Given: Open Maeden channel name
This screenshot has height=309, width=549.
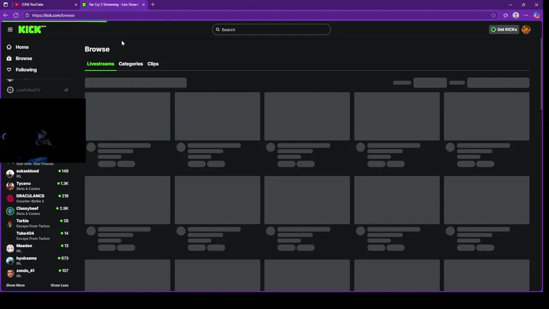Looking at the screenshot, I should pos(24,246).
